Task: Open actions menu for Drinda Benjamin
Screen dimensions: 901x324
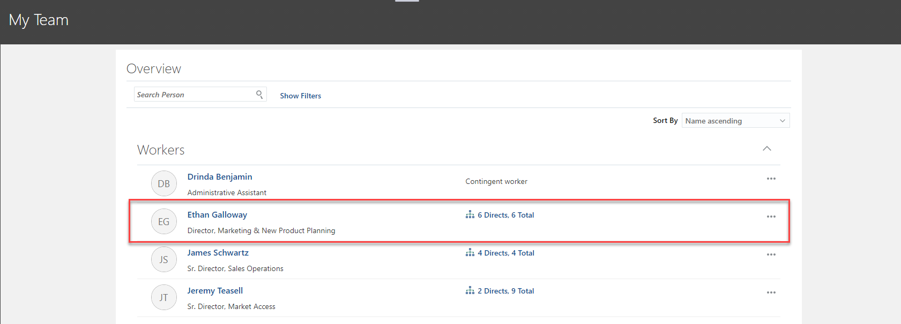Action: [x=771, y=179]
